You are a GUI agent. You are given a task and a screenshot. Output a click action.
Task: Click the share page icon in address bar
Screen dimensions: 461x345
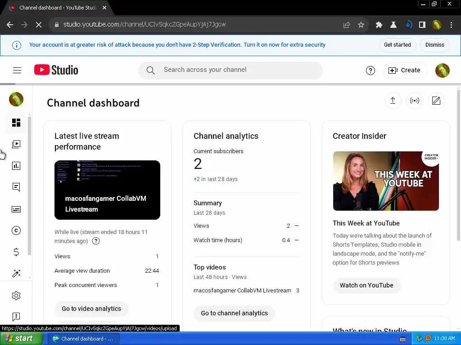tap(347, 25)
